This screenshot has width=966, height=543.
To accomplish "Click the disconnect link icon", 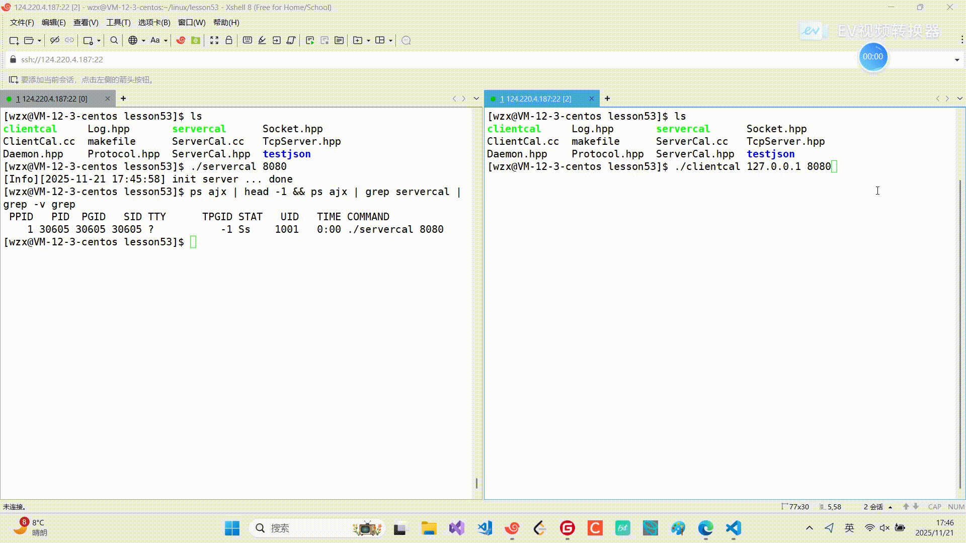I will tap(55, 40).
